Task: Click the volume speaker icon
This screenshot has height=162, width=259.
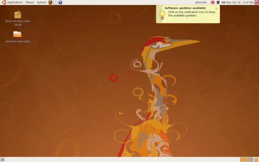Action: (x=223, y=2)
